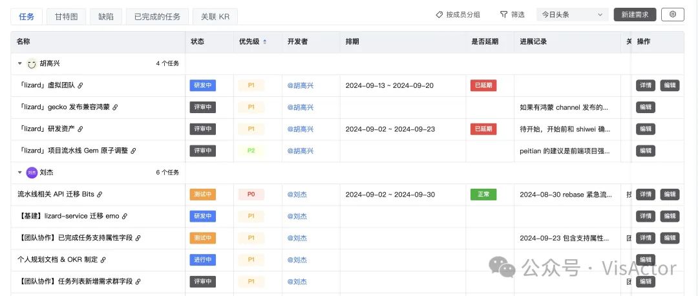Click @刘杰 developer link in 流水线相关 API row
The image size is (698, 296).
pos(297,195)
